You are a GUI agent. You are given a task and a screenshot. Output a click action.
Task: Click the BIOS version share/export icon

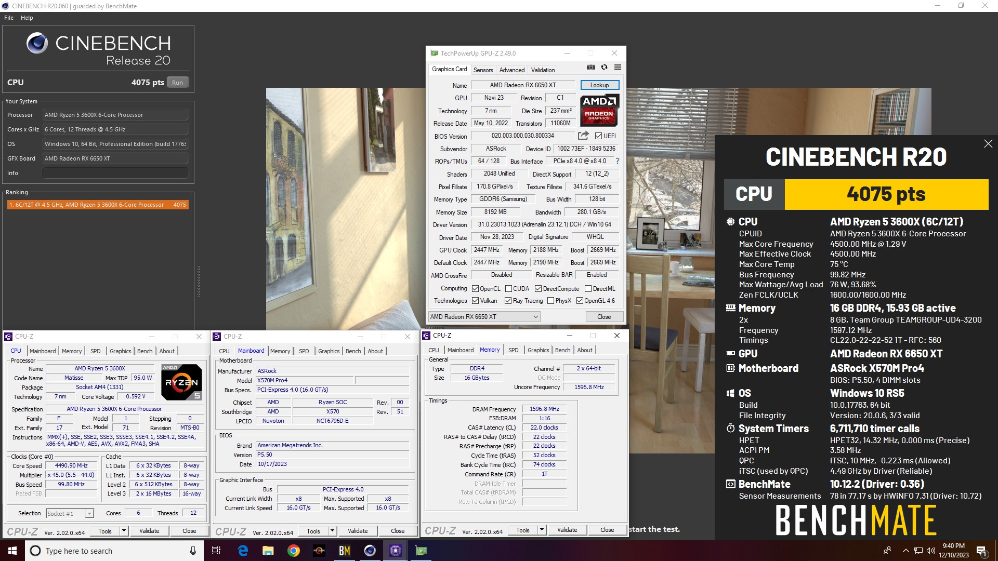tap(583, 136)
